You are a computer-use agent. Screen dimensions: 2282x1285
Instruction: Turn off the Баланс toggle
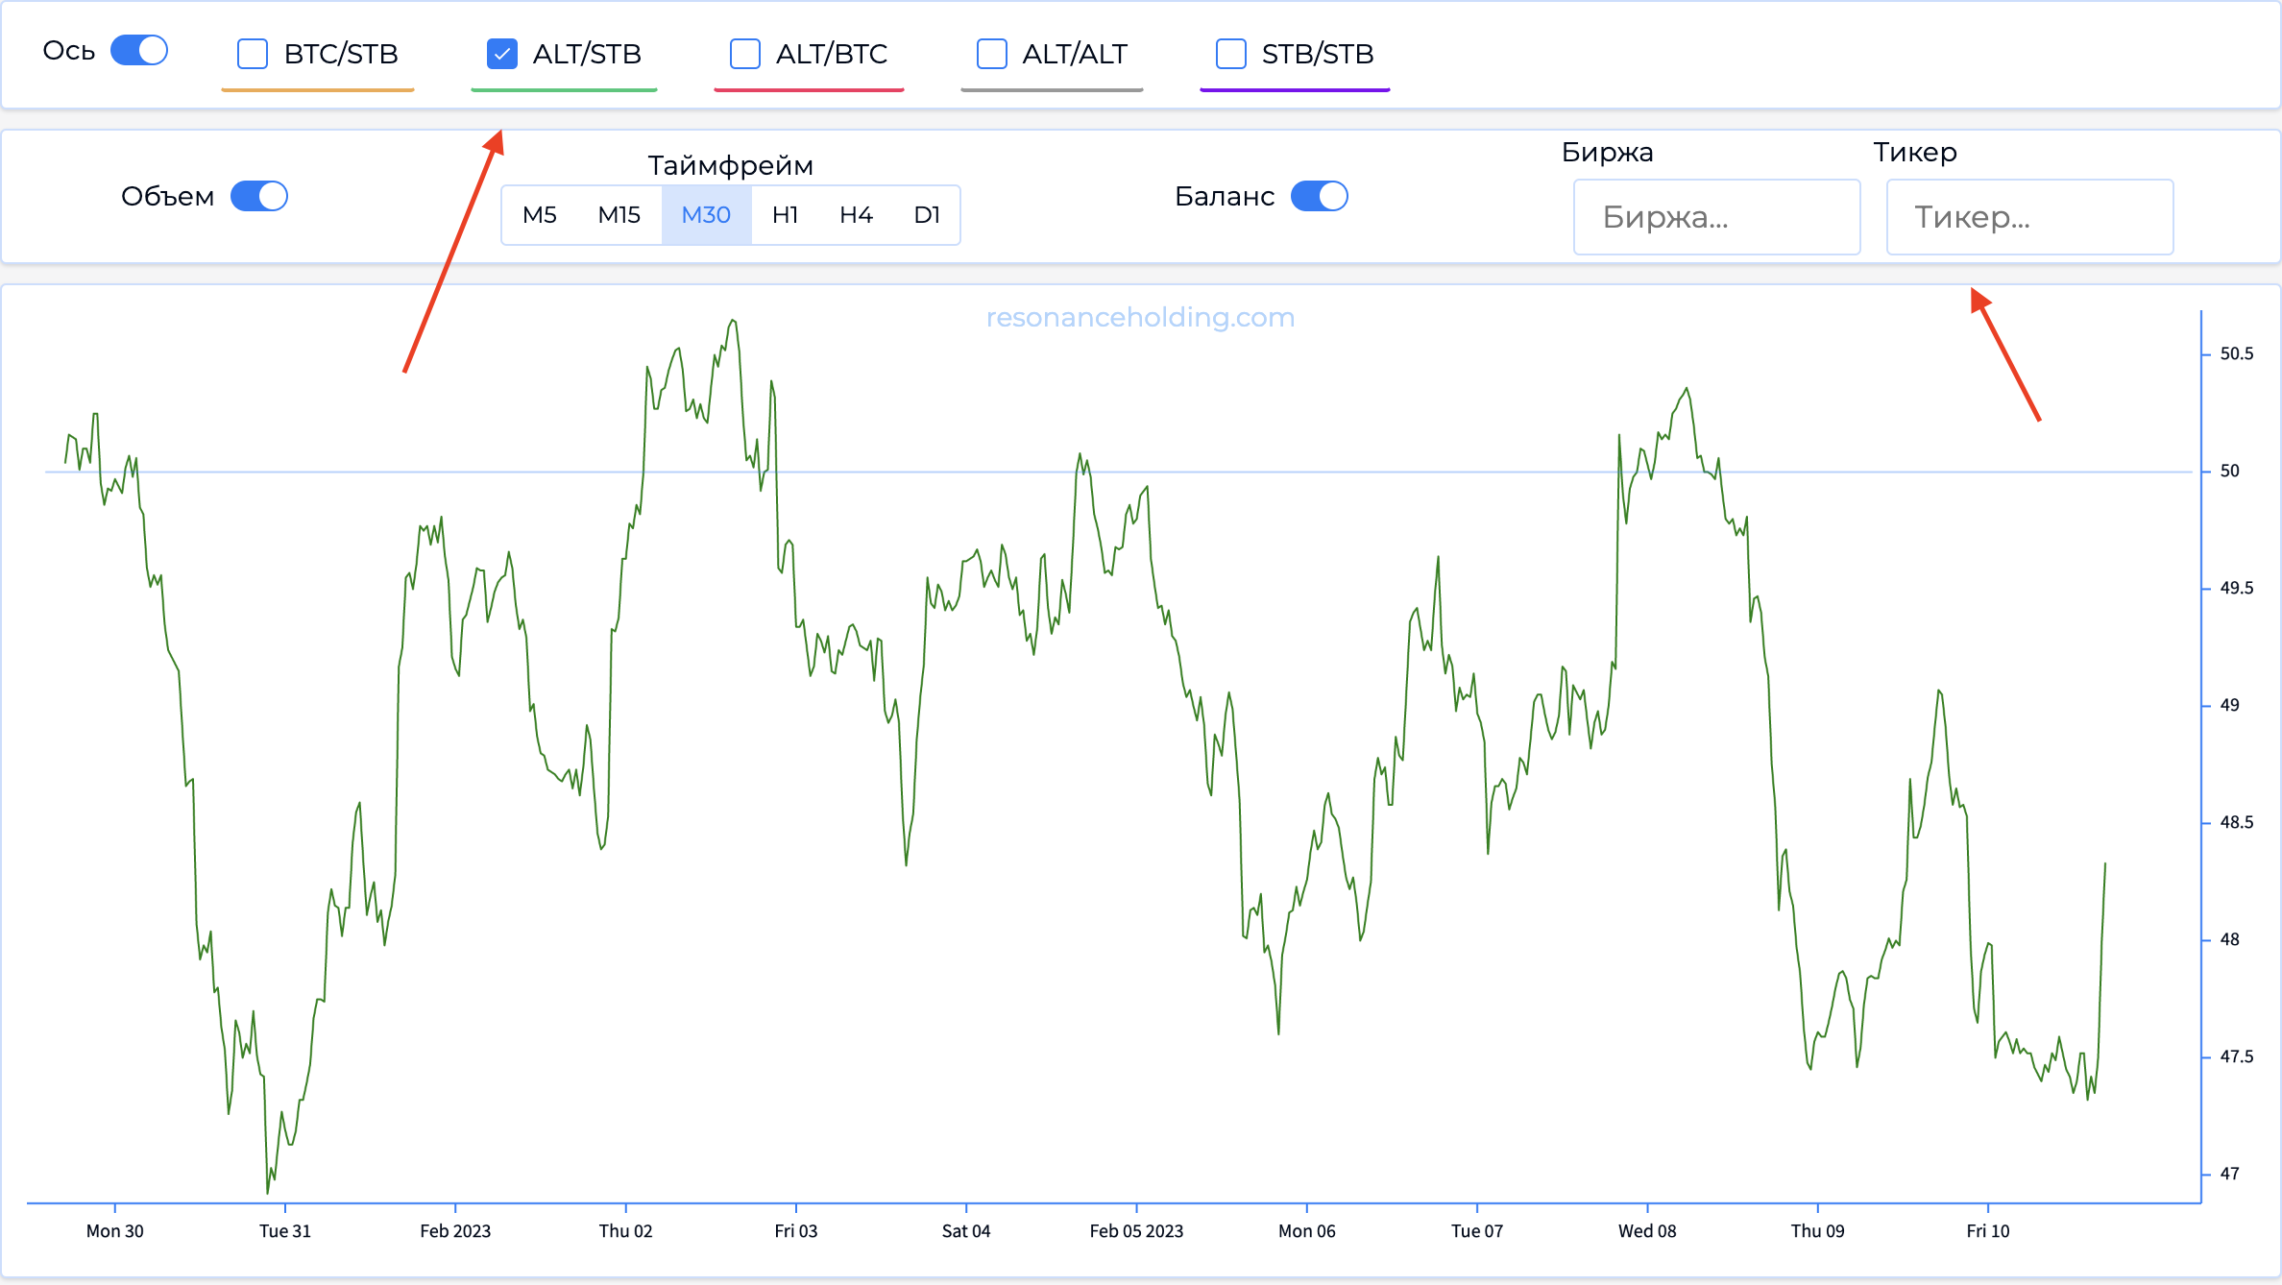[x=1319, y=196]
